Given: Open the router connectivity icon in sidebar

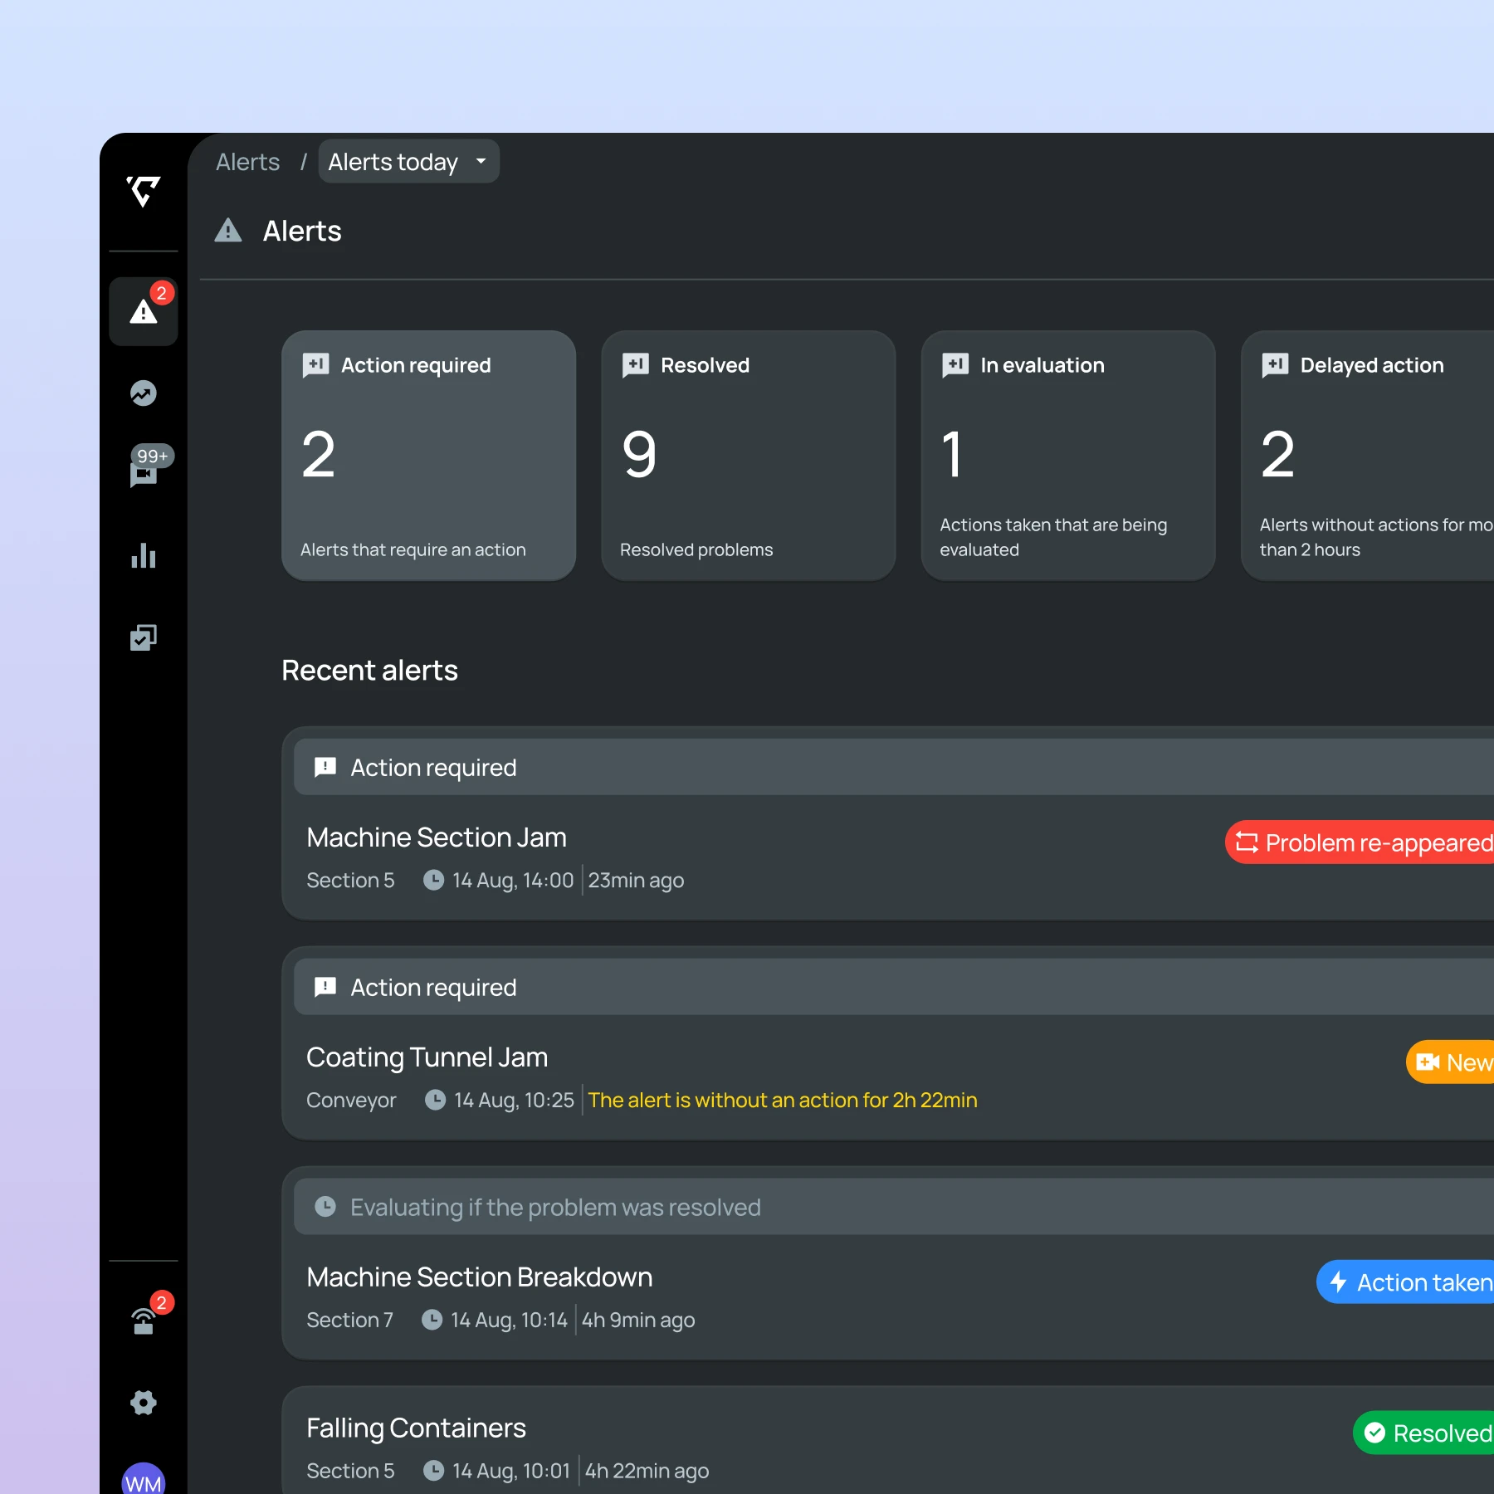Looking at the screenshot, I should pyautogui.click(x=143, y=1320).
